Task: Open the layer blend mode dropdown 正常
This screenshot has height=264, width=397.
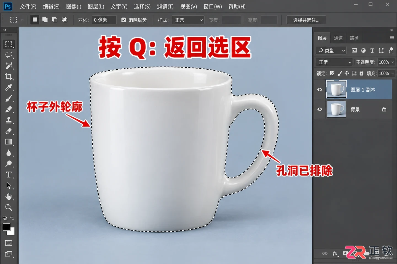Action: [x=334, y=62]
